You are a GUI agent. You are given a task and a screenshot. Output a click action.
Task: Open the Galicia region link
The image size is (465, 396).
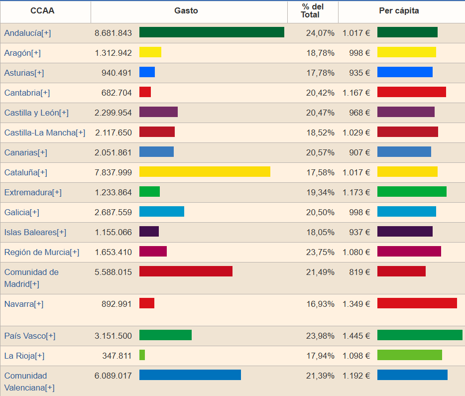tap(21, 212)
